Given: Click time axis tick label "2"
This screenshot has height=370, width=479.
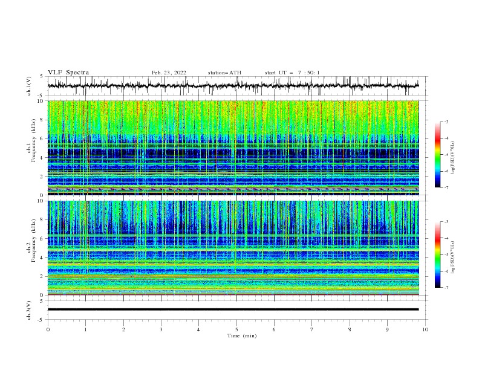Looking at the screenshot, I should click(x=123, y=329).
